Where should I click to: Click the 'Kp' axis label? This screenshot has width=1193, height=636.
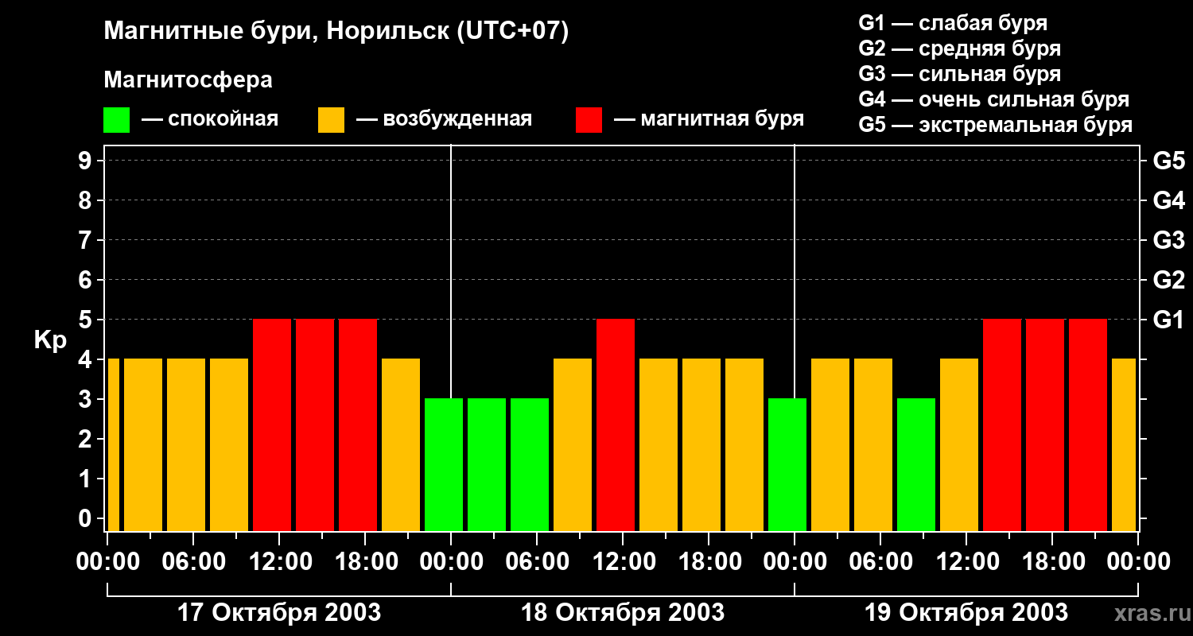point(50,339)
